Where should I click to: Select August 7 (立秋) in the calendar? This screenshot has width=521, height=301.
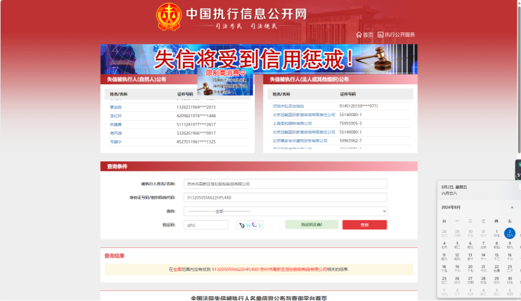(484, 245)
